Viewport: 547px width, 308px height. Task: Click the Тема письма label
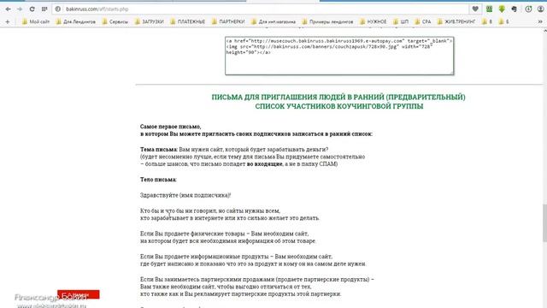pos(159,150)
